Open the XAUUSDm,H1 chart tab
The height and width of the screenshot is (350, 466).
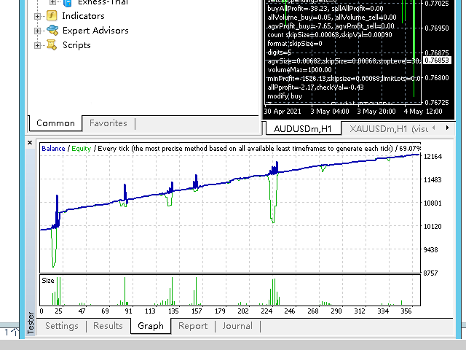pos(389,128)
